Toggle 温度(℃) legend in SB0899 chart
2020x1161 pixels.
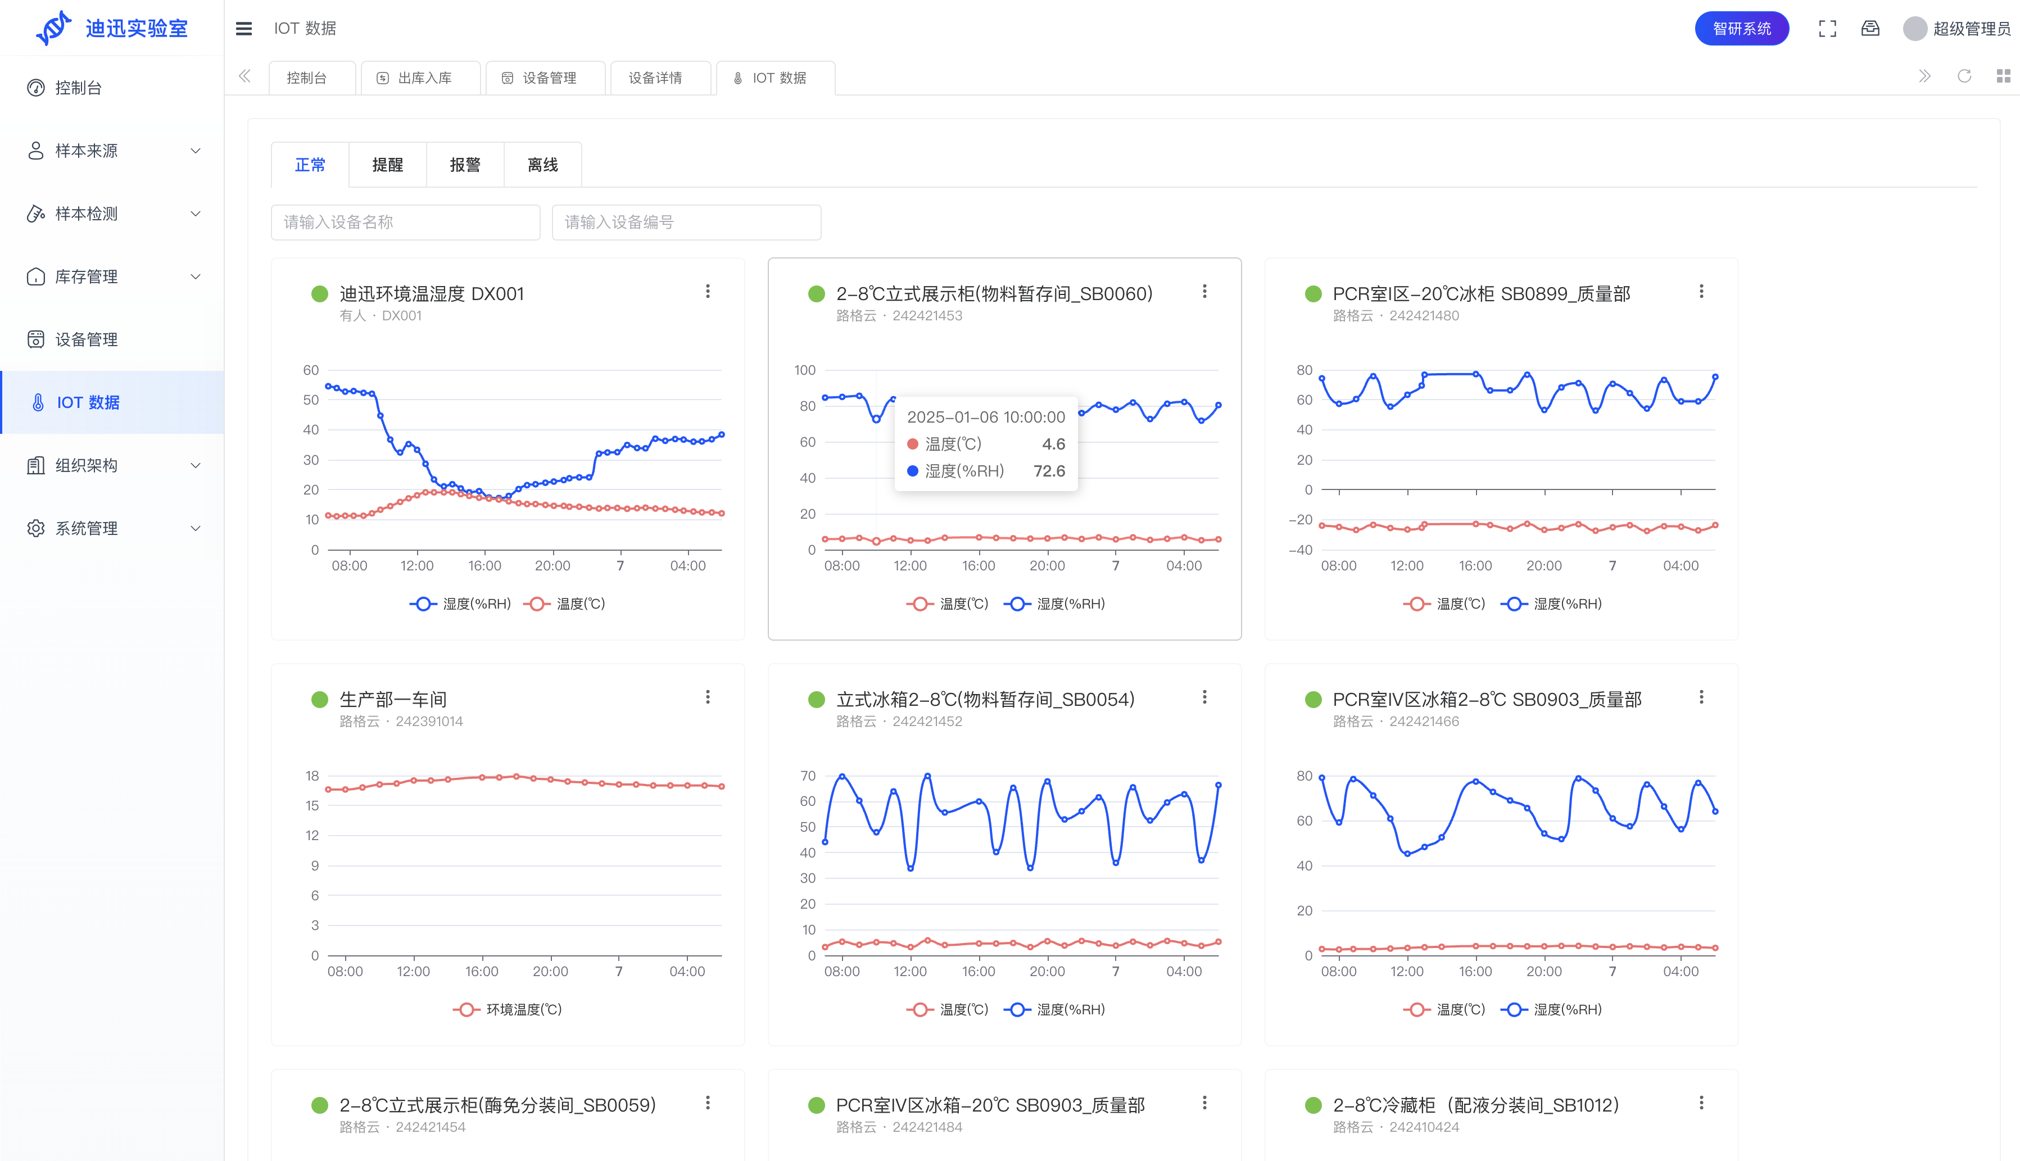click(x=1444, y=605)
